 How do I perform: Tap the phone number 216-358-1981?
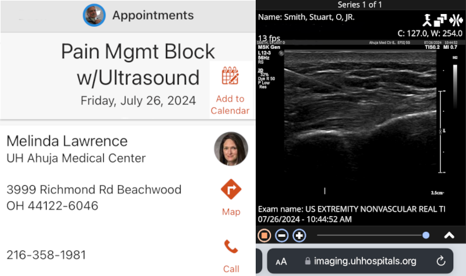point(46,255)
